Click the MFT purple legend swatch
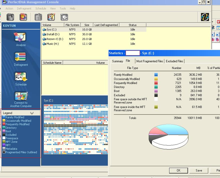This screenshot has width=220, height=178. click(4, 145)
